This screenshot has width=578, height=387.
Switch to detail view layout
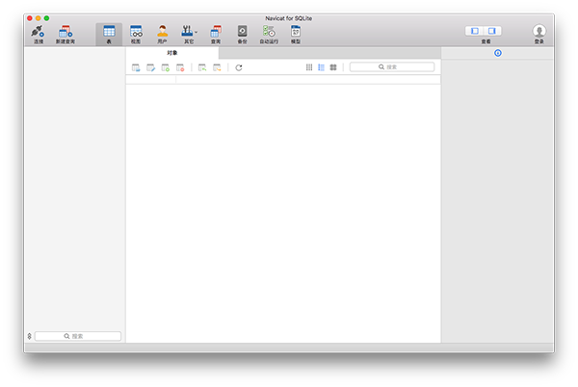321,67
